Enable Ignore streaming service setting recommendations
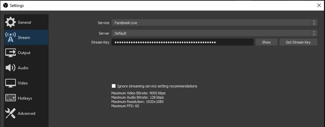This screenshot has width=325, height=127. [x=114, y=86]
